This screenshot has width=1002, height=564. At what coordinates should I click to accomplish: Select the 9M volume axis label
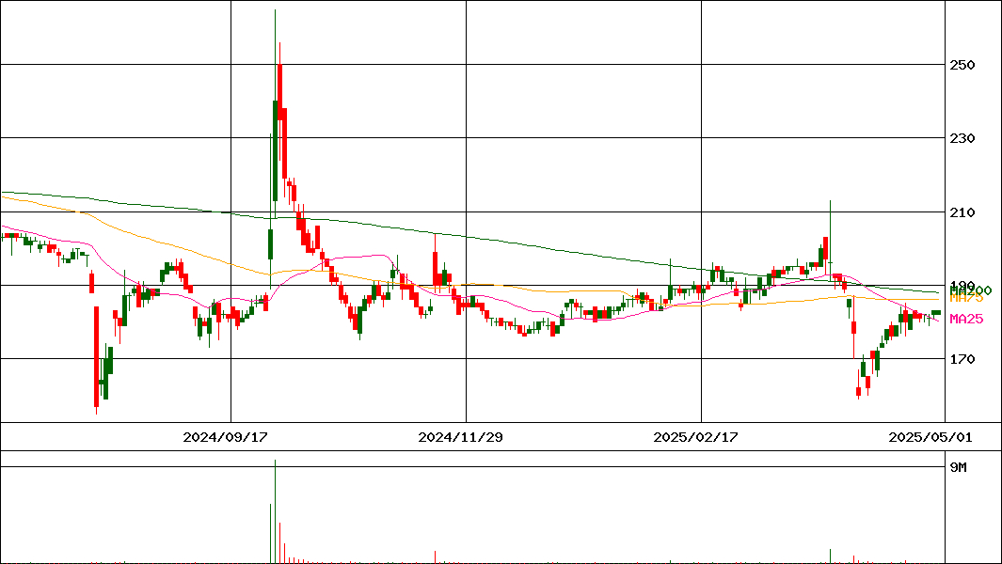click(958, 467)
